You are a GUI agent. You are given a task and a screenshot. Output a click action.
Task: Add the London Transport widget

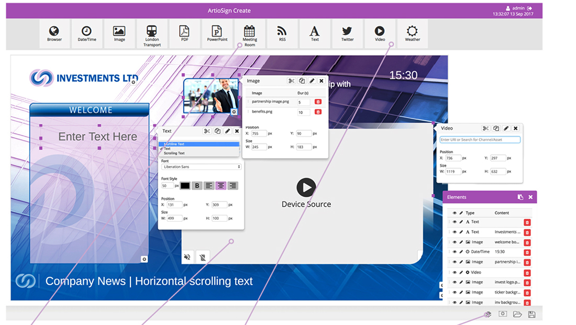pos(152,34)
